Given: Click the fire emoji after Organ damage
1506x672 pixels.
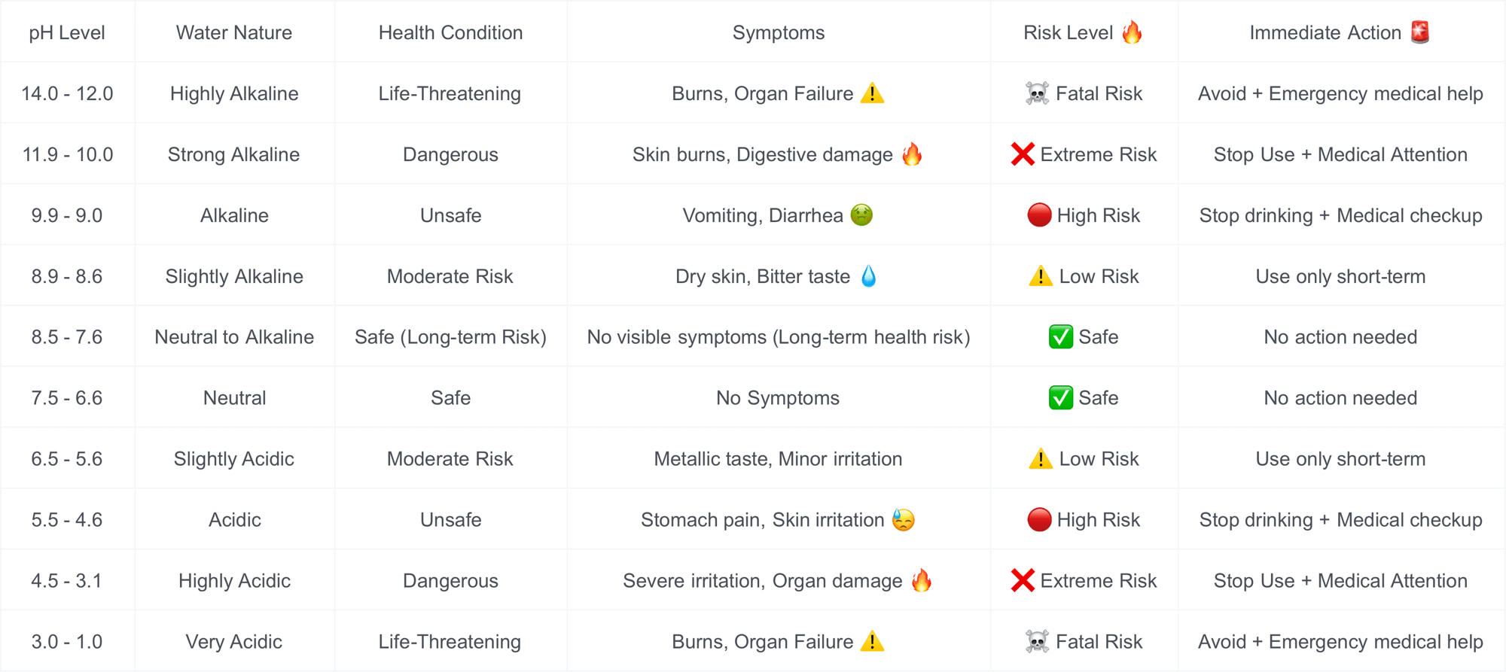Looking at the screenshot, I should 921,581.
